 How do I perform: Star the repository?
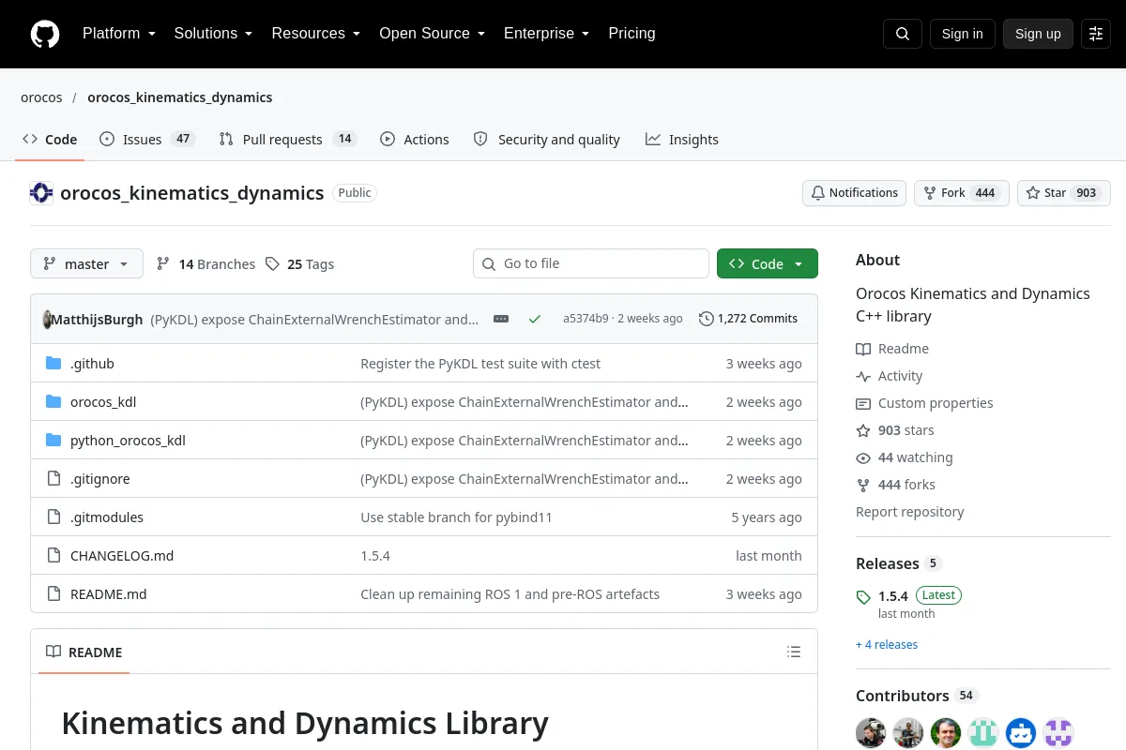point(1064,193)
